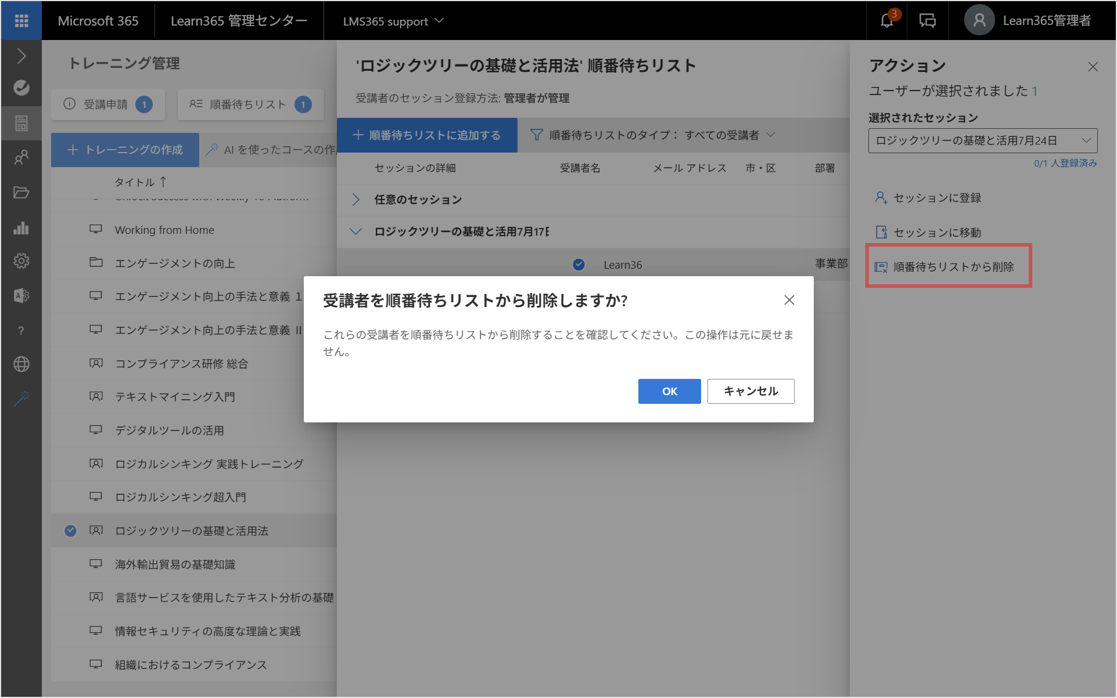Confirm deletion with the OK button
1117x698 pixels.
(x=669, y=391)
